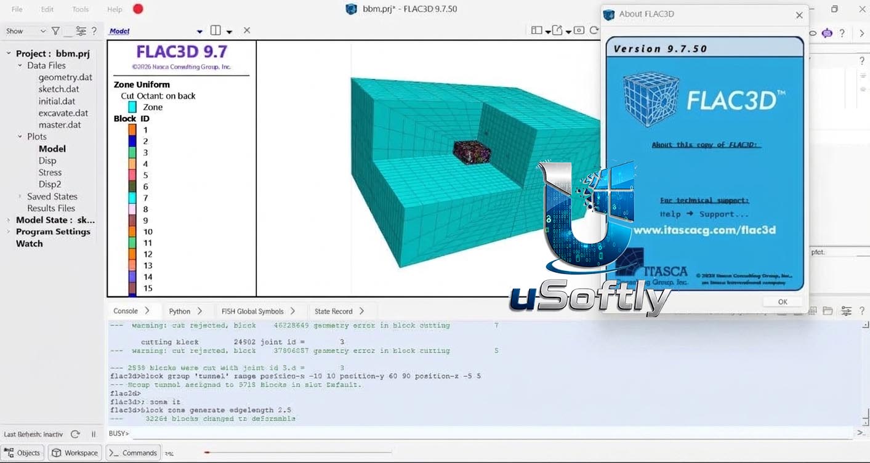The height and width of the screenshot is (463, 870).
Task: Click the plot refresh rotate icon
Action: tap(594, 30)
